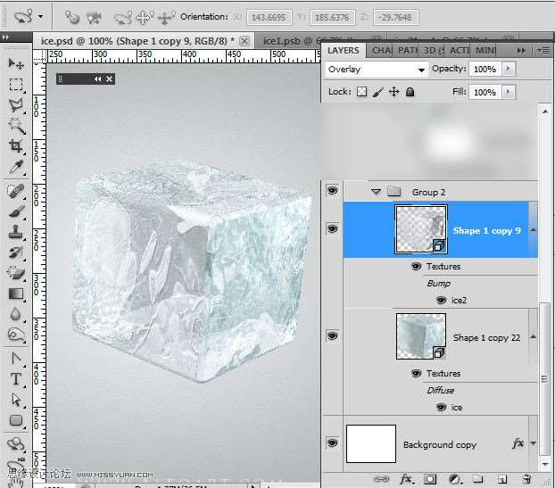The height and width of the screenshot is (488, 555).
Task: Select the Eraser tool
Action: coord(15,273)
